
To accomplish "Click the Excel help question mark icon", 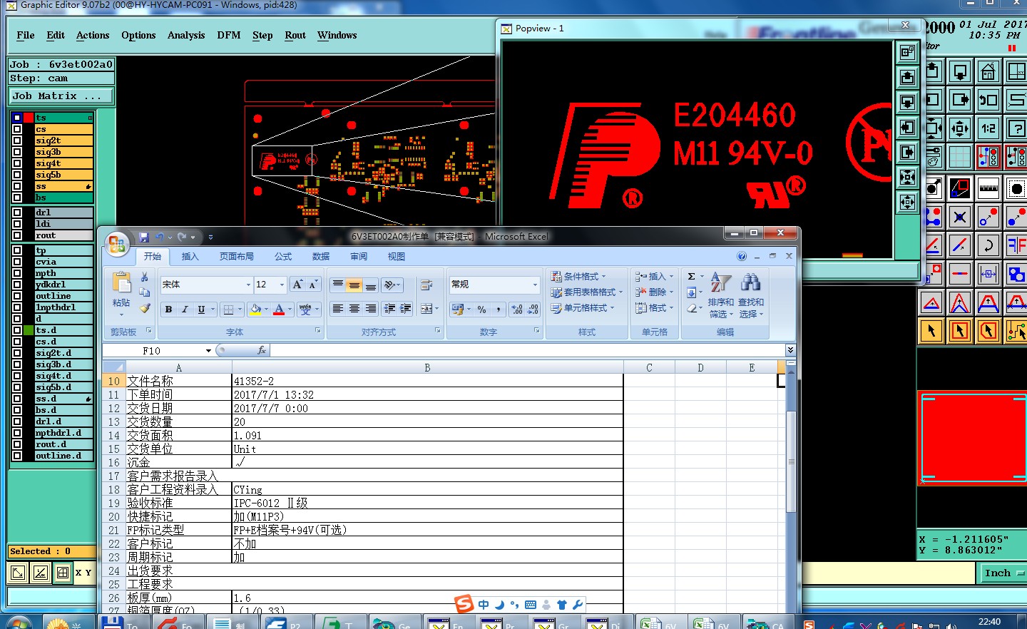I will 742,256.
